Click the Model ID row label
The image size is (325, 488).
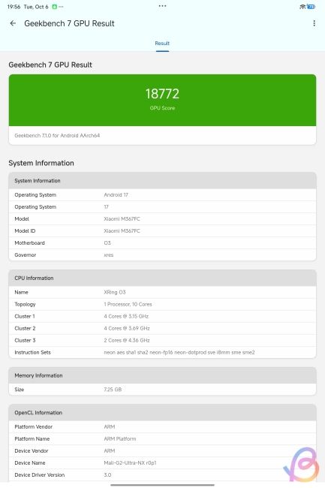[25, 231]
